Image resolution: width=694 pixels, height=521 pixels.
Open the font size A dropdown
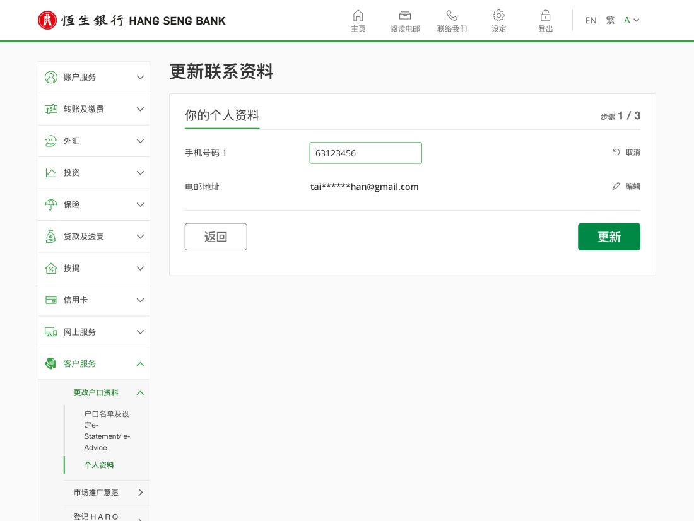632,20
